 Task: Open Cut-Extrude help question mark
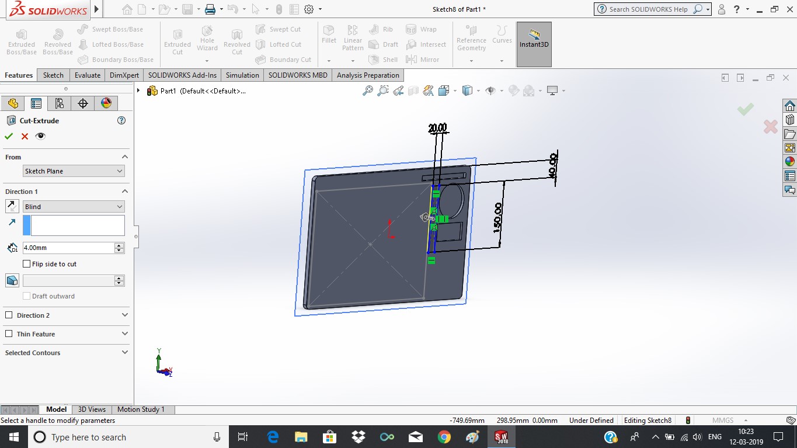121,120
